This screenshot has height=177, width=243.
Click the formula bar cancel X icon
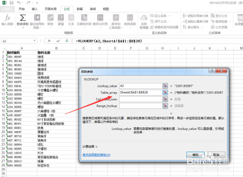click(x=49, y=41)
